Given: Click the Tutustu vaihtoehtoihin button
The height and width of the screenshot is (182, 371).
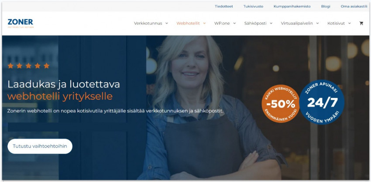Looking at the screenshot, I should pyautogui.click(x=40, y=146).
